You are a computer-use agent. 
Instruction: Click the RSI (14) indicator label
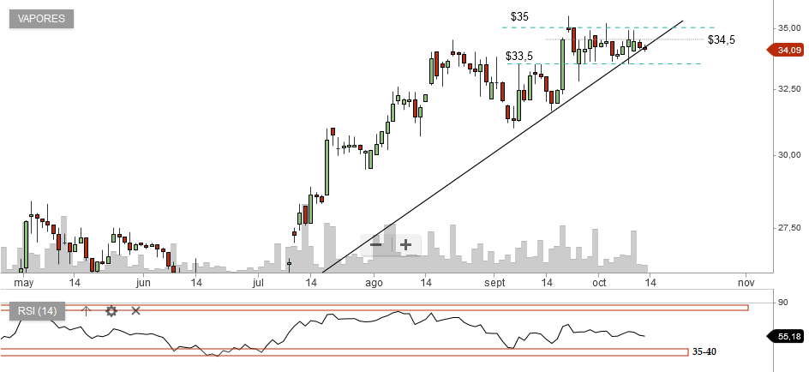point(37,311)
